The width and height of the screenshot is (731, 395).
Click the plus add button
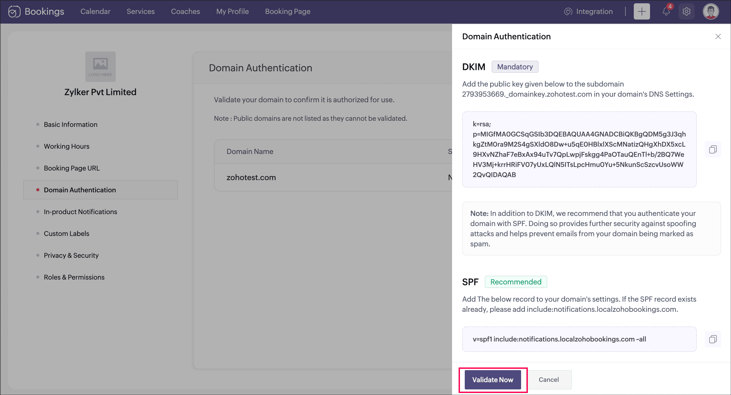[x=641, y=12]
